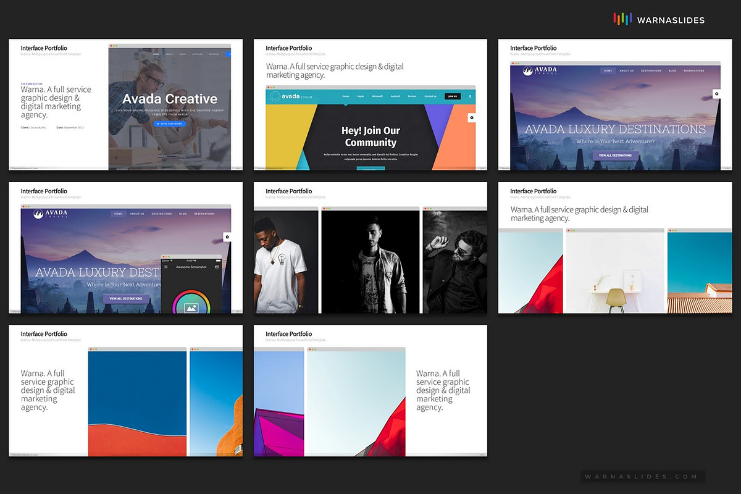Screen dimensions: 741x494
Task: Select black-and-white photo of man with sunglasses
Action: tap(455, 262)
